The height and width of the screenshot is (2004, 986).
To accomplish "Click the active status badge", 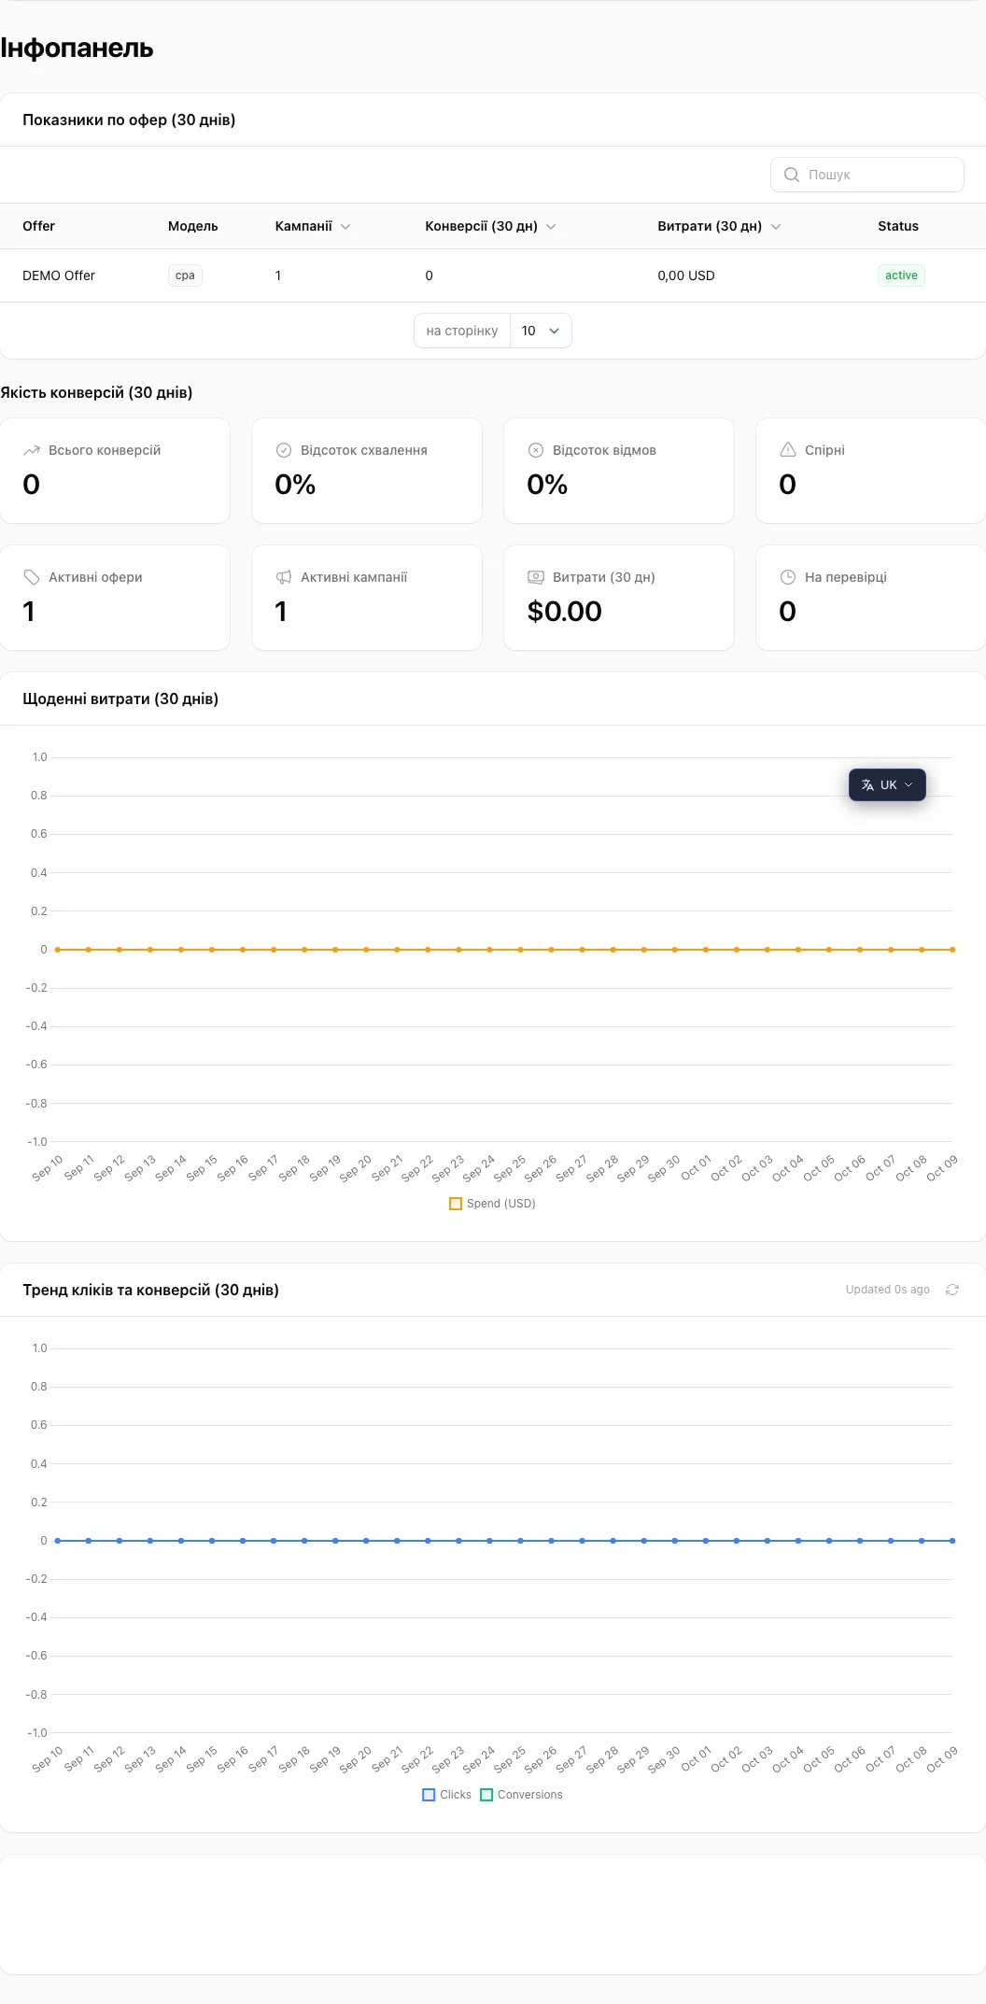I will click(x=901, y=275).
